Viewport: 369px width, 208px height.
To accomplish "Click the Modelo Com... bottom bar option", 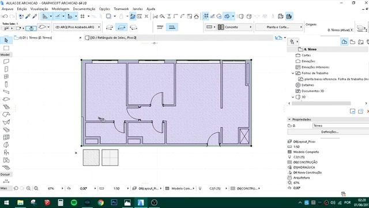I will (x=180, y=188).
